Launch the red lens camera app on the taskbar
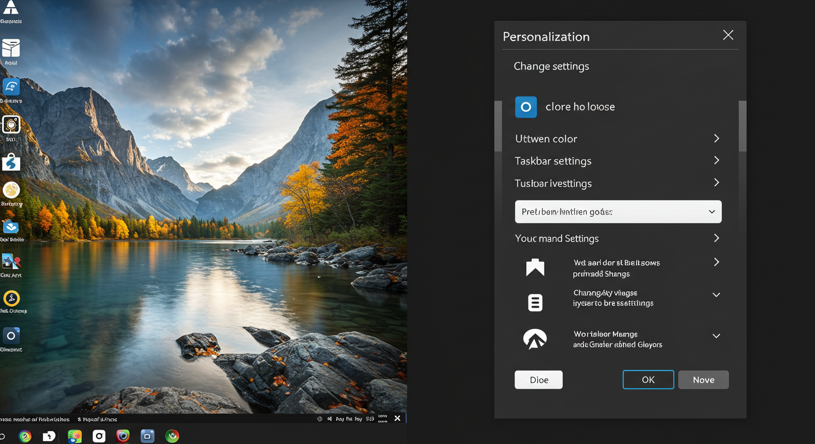Image resolution: width=815 pixels, height=444 pixels. 123,436
